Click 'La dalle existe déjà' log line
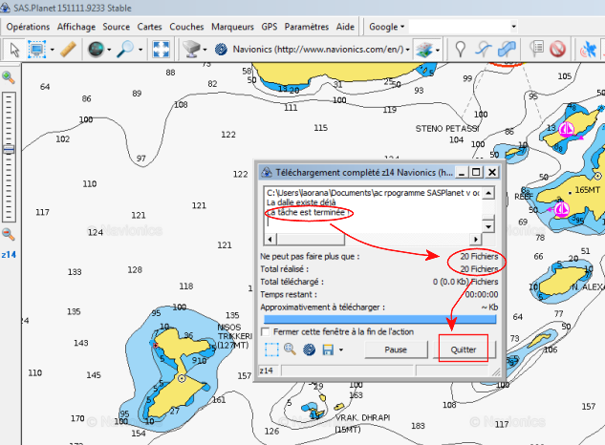 (301, 202)
